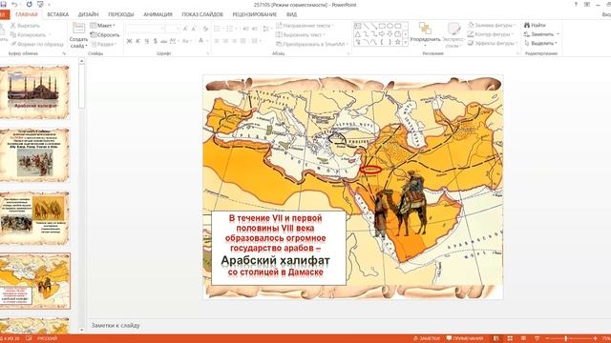Select the star shape in gallery
This screenshot has height=343, width=611.
point(397,42)
